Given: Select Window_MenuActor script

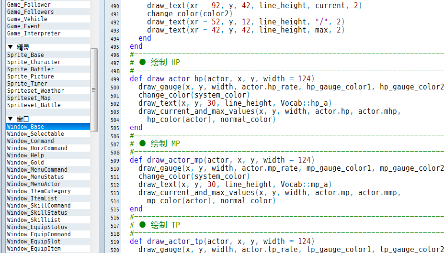Looking at the screenshot, I should point(48,184).
